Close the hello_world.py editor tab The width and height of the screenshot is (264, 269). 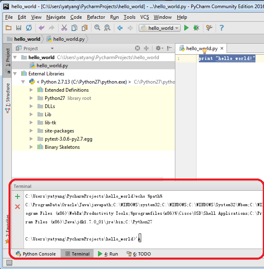point(222,49)
